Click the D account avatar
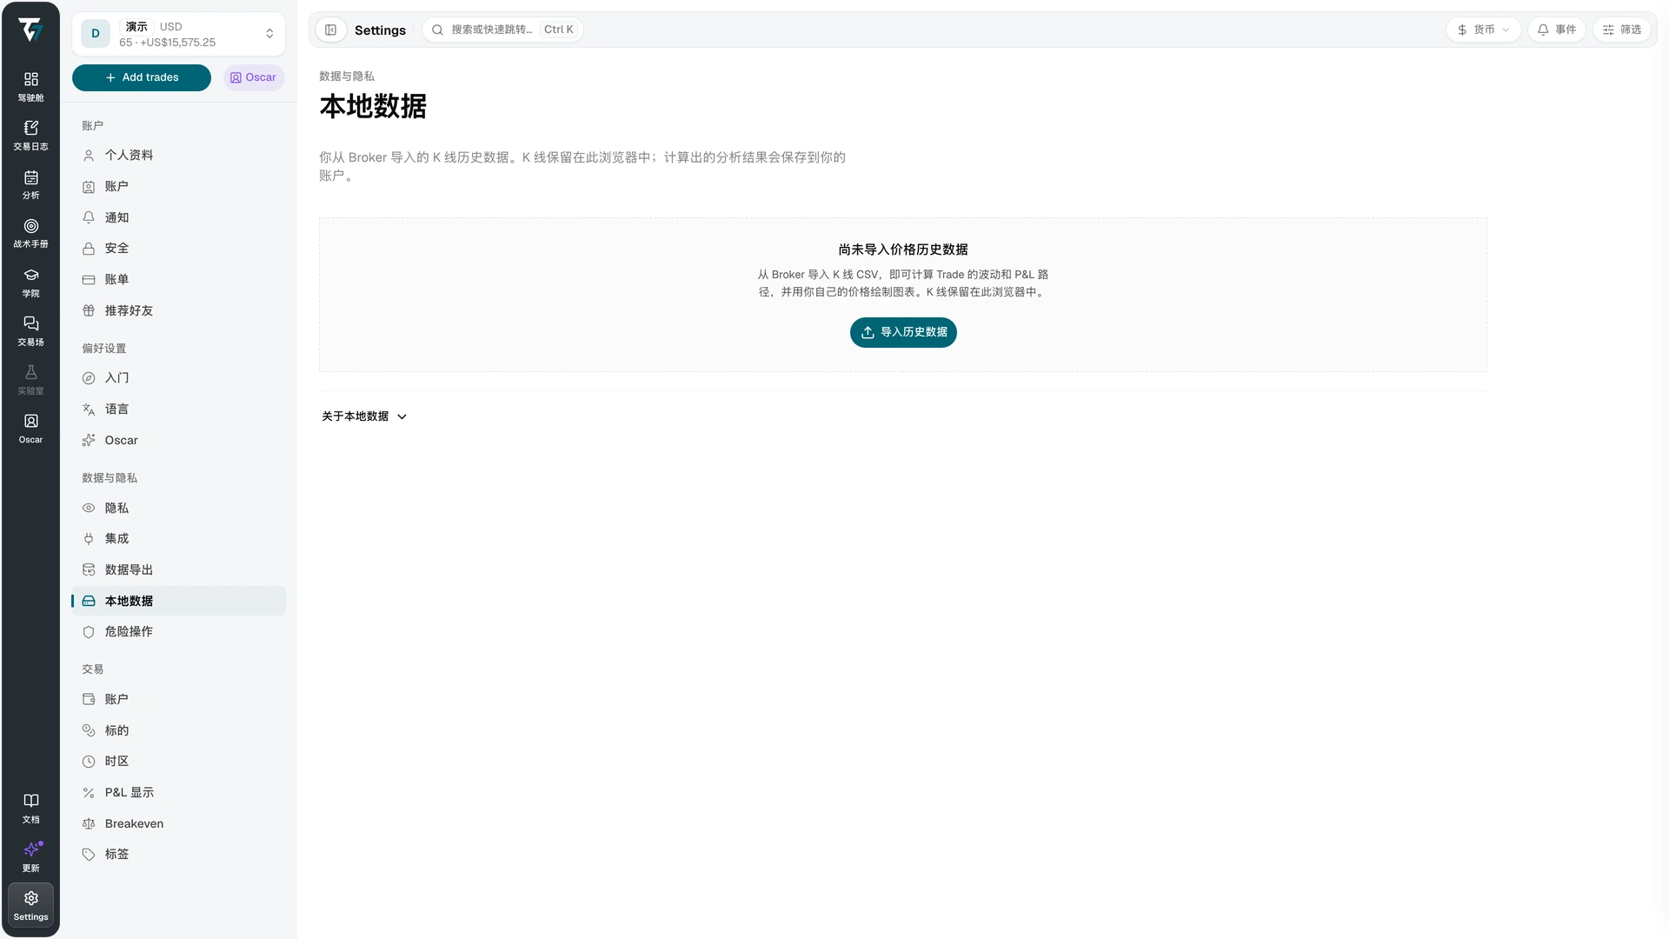Viewport: 1669px width, 939px height. pyautogui.click(x=96, y=34)
